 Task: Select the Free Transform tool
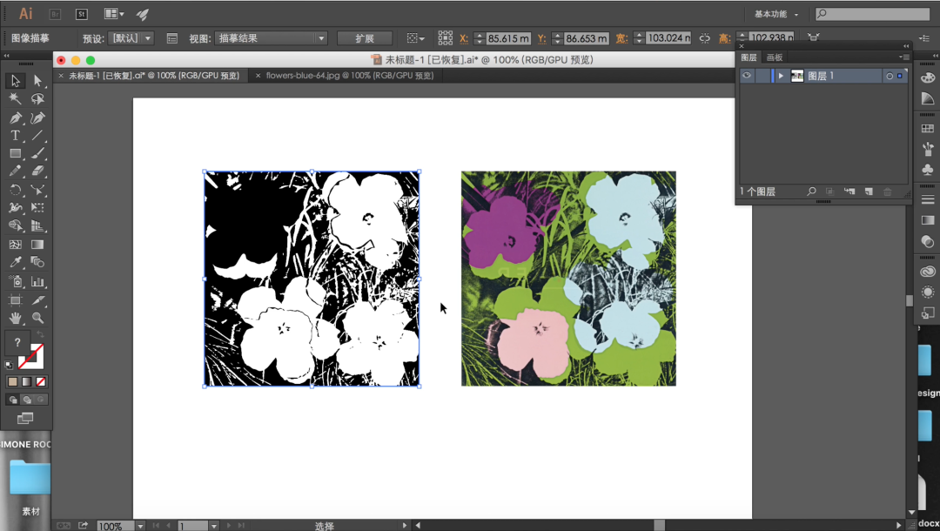pyautogui.click(x=37, y=207)
